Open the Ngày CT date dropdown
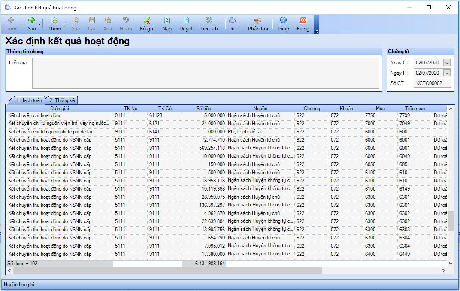The width and height of the screenshot is (460, 291). pyautogui.click(x=447, y=63)
